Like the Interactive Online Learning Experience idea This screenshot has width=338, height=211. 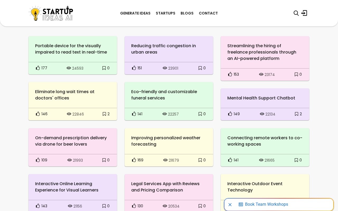[38, 206]
